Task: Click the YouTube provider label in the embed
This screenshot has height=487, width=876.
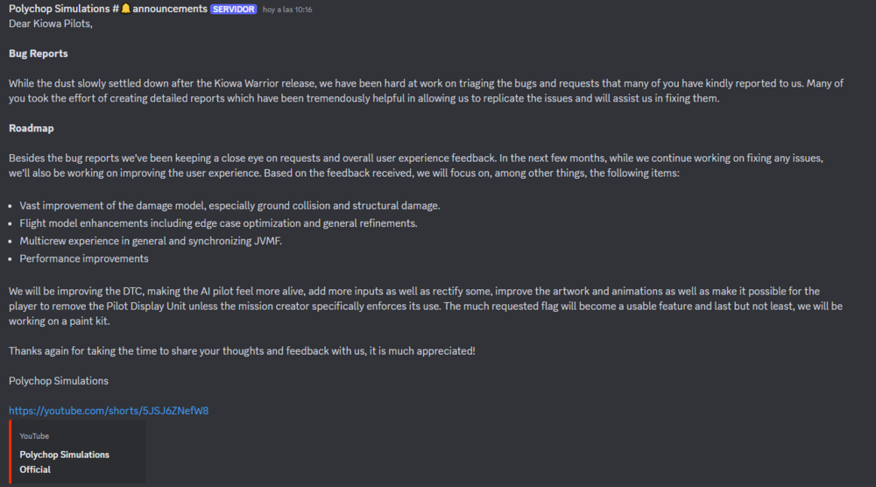Action: pyautogui.click(x=34, y=436)
